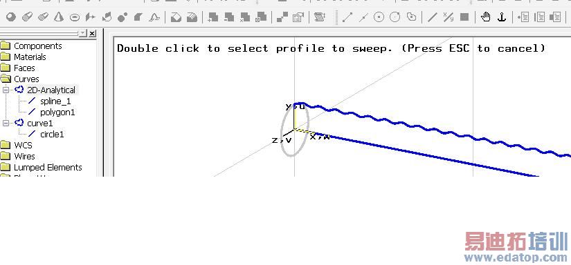Activate the hand pan tool
571x265 pixels.
(485, 17)
